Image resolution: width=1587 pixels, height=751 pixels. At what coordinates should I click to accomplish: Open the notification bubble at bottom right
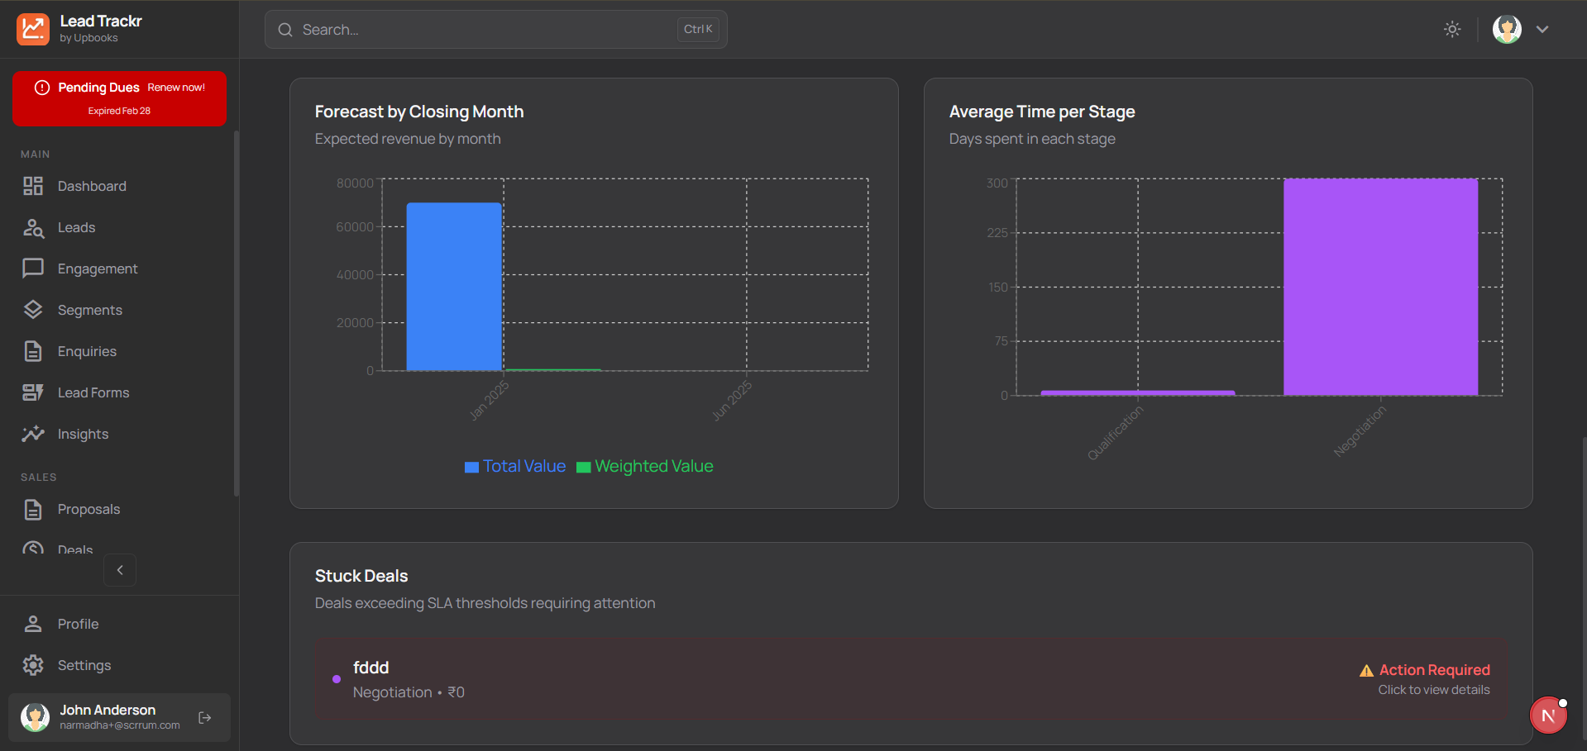(1548, 715)
